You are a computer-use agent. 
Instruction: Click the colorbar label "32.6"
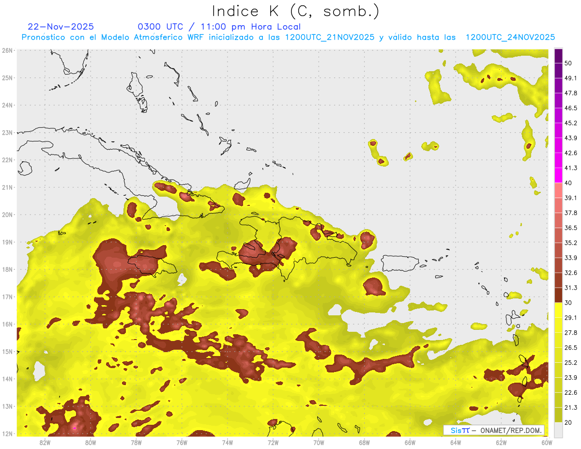coord(570,273)
